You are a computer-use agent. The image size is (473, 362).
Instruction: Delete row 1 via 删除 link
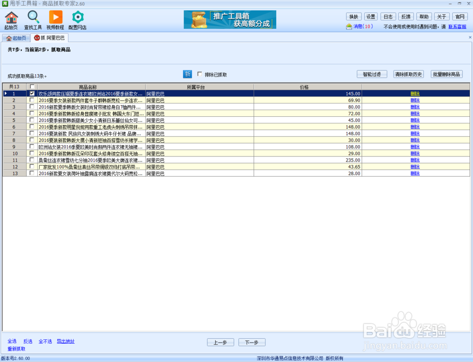pos(415,94)
